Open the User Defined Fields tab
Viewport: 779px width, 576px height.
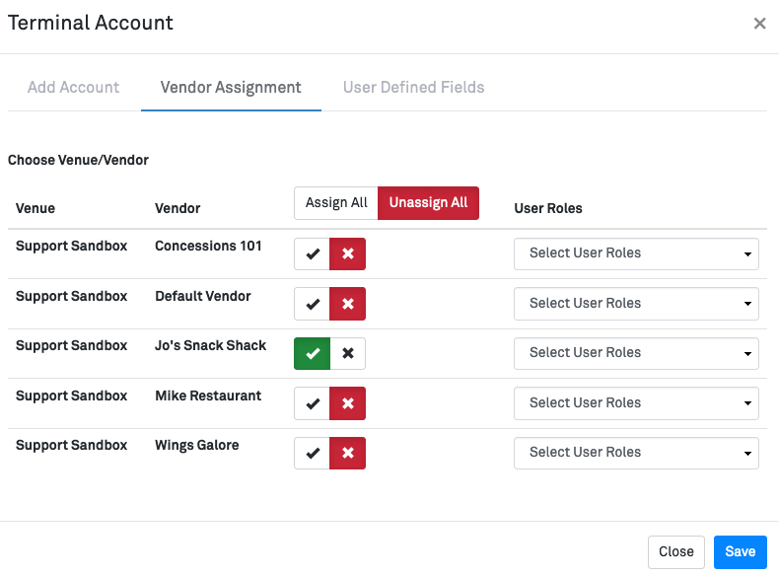(x=413, y=87)
